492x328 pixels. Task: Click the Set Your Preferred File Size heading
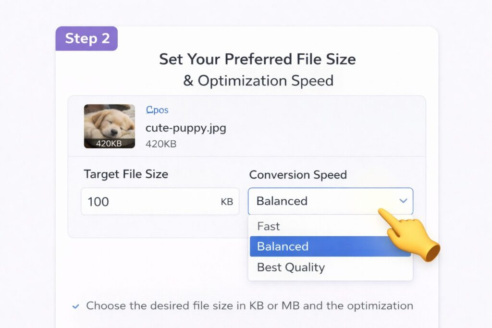(x=257, y=59)
